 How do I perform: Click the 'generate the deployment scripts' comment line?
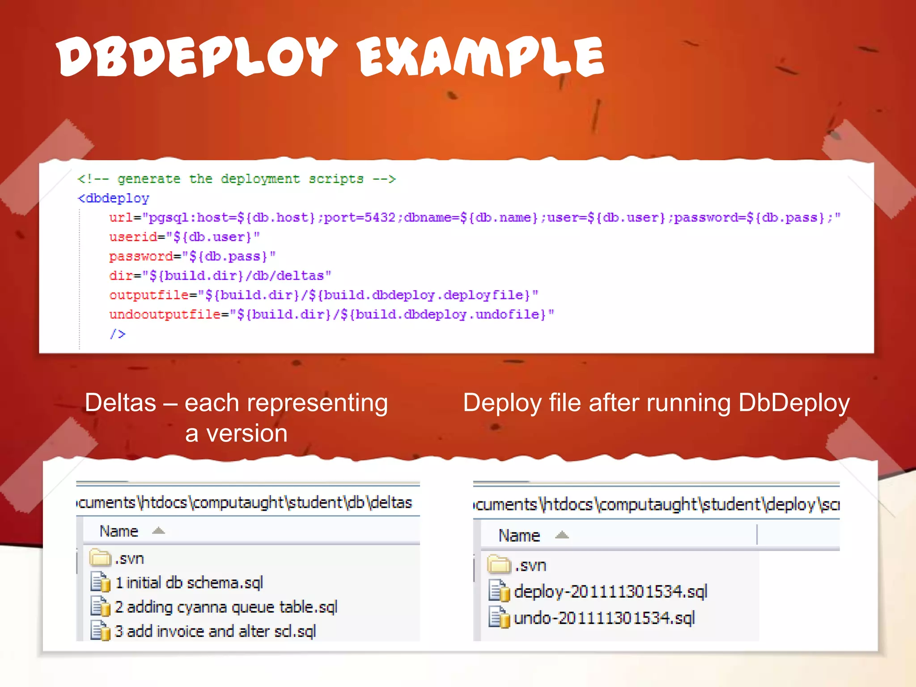pyautogui.click(x=237, y=179)
